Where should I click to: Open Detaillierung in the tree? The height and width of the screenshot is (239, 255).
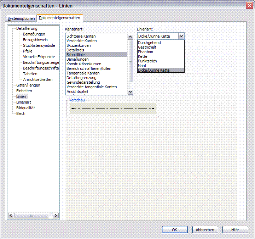[x=27, y=28]
